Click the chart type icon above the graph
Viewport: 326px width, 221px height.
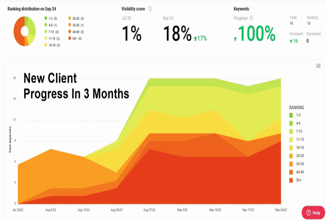pyautogui.click(x=318, y=66)
